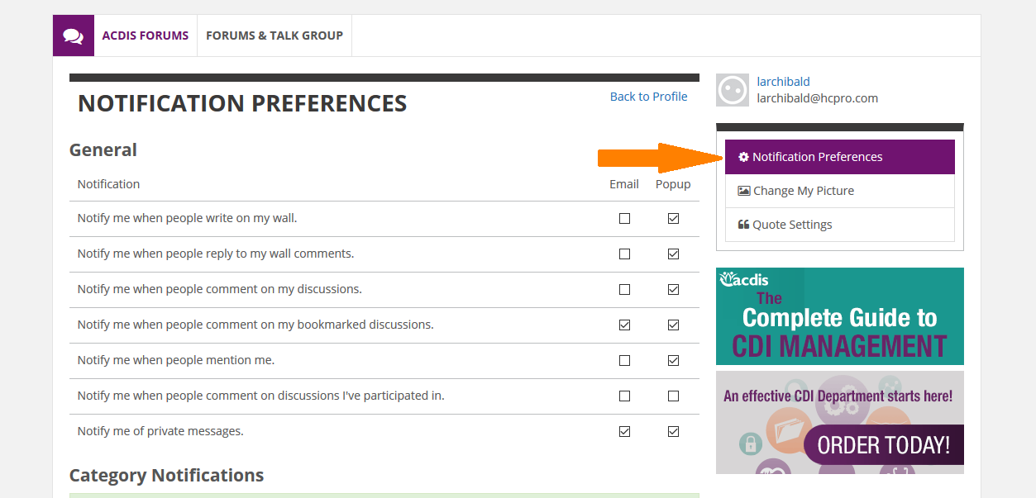The width and height of the screenshot is (1036, 498).
Task: Open the larchibald username link
Action: tap(783, 81)
